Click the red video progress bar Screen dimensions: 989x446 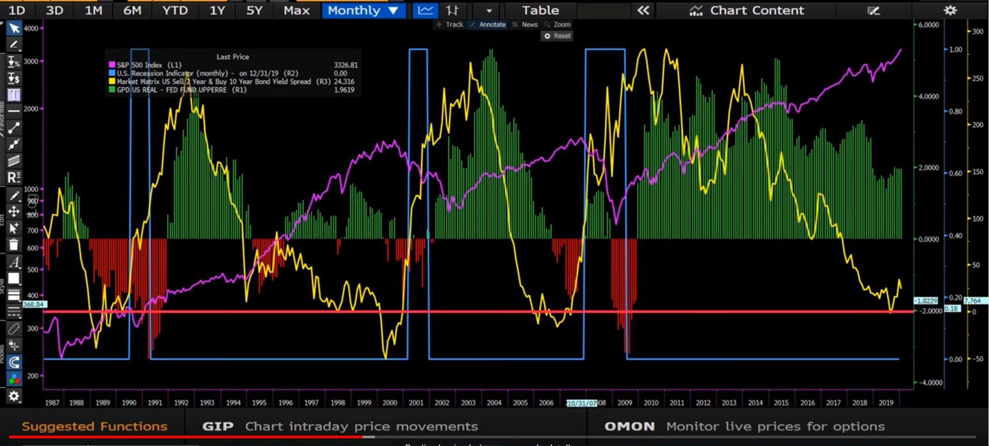coord(186,437)
